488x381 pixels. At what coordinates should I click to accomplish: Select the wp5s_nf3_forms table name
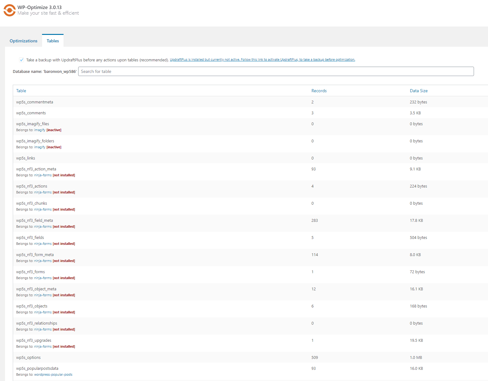(x=31, y=272)
